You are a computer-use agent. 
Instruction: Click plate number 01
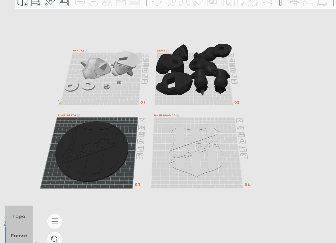[143, 102]
